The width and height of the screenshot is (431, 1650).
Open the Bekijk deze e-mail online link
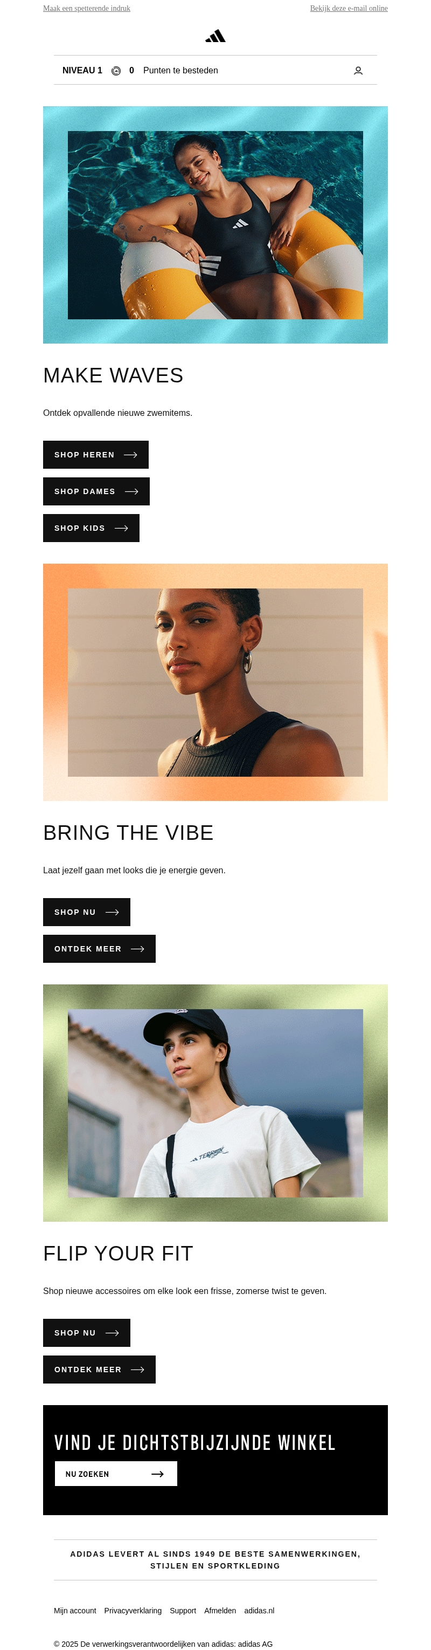349,8
